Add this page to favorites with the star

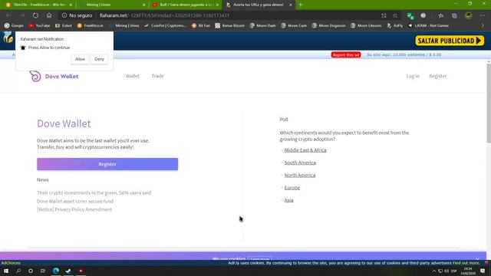point(395,15)
